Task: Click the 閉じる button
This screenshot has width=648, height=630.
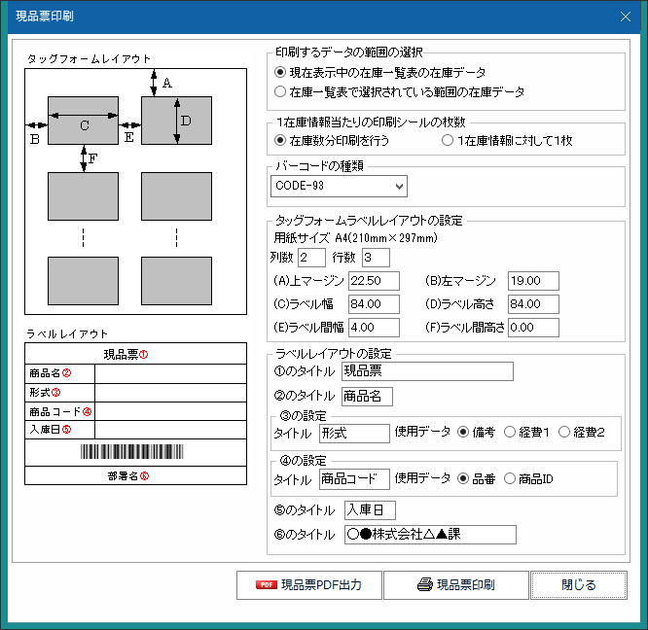Action: (x=579, y=585)
